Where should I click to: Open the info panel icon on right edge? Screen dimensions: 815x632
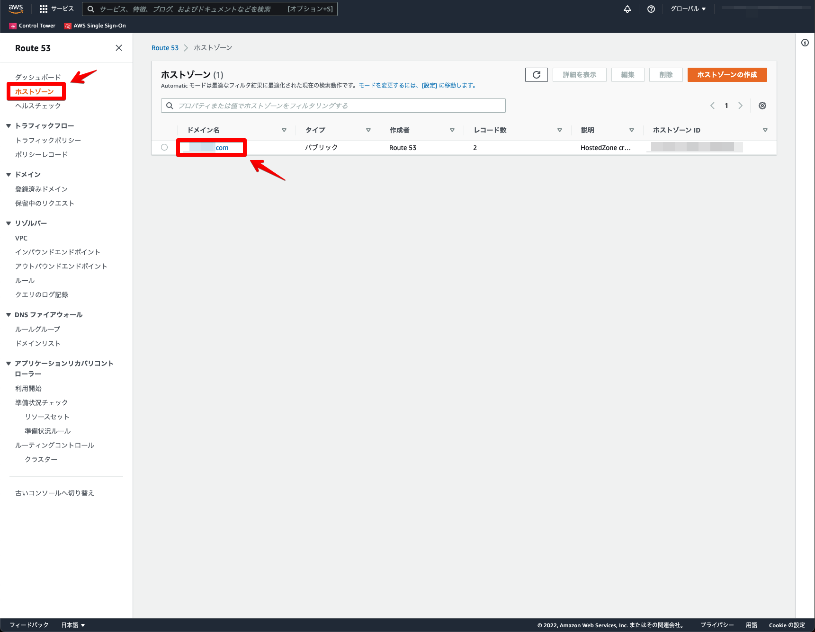[x=805, y=43]
